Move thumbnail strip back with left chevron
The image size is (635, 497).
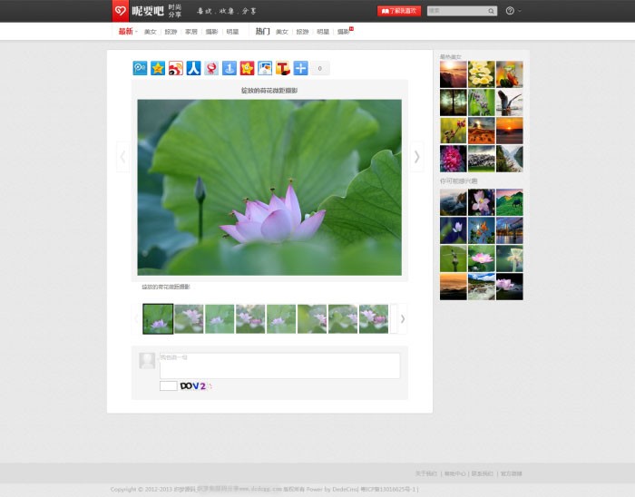136,319
